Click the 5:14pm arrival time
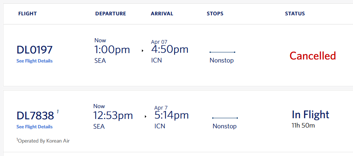 pos(172,115)
